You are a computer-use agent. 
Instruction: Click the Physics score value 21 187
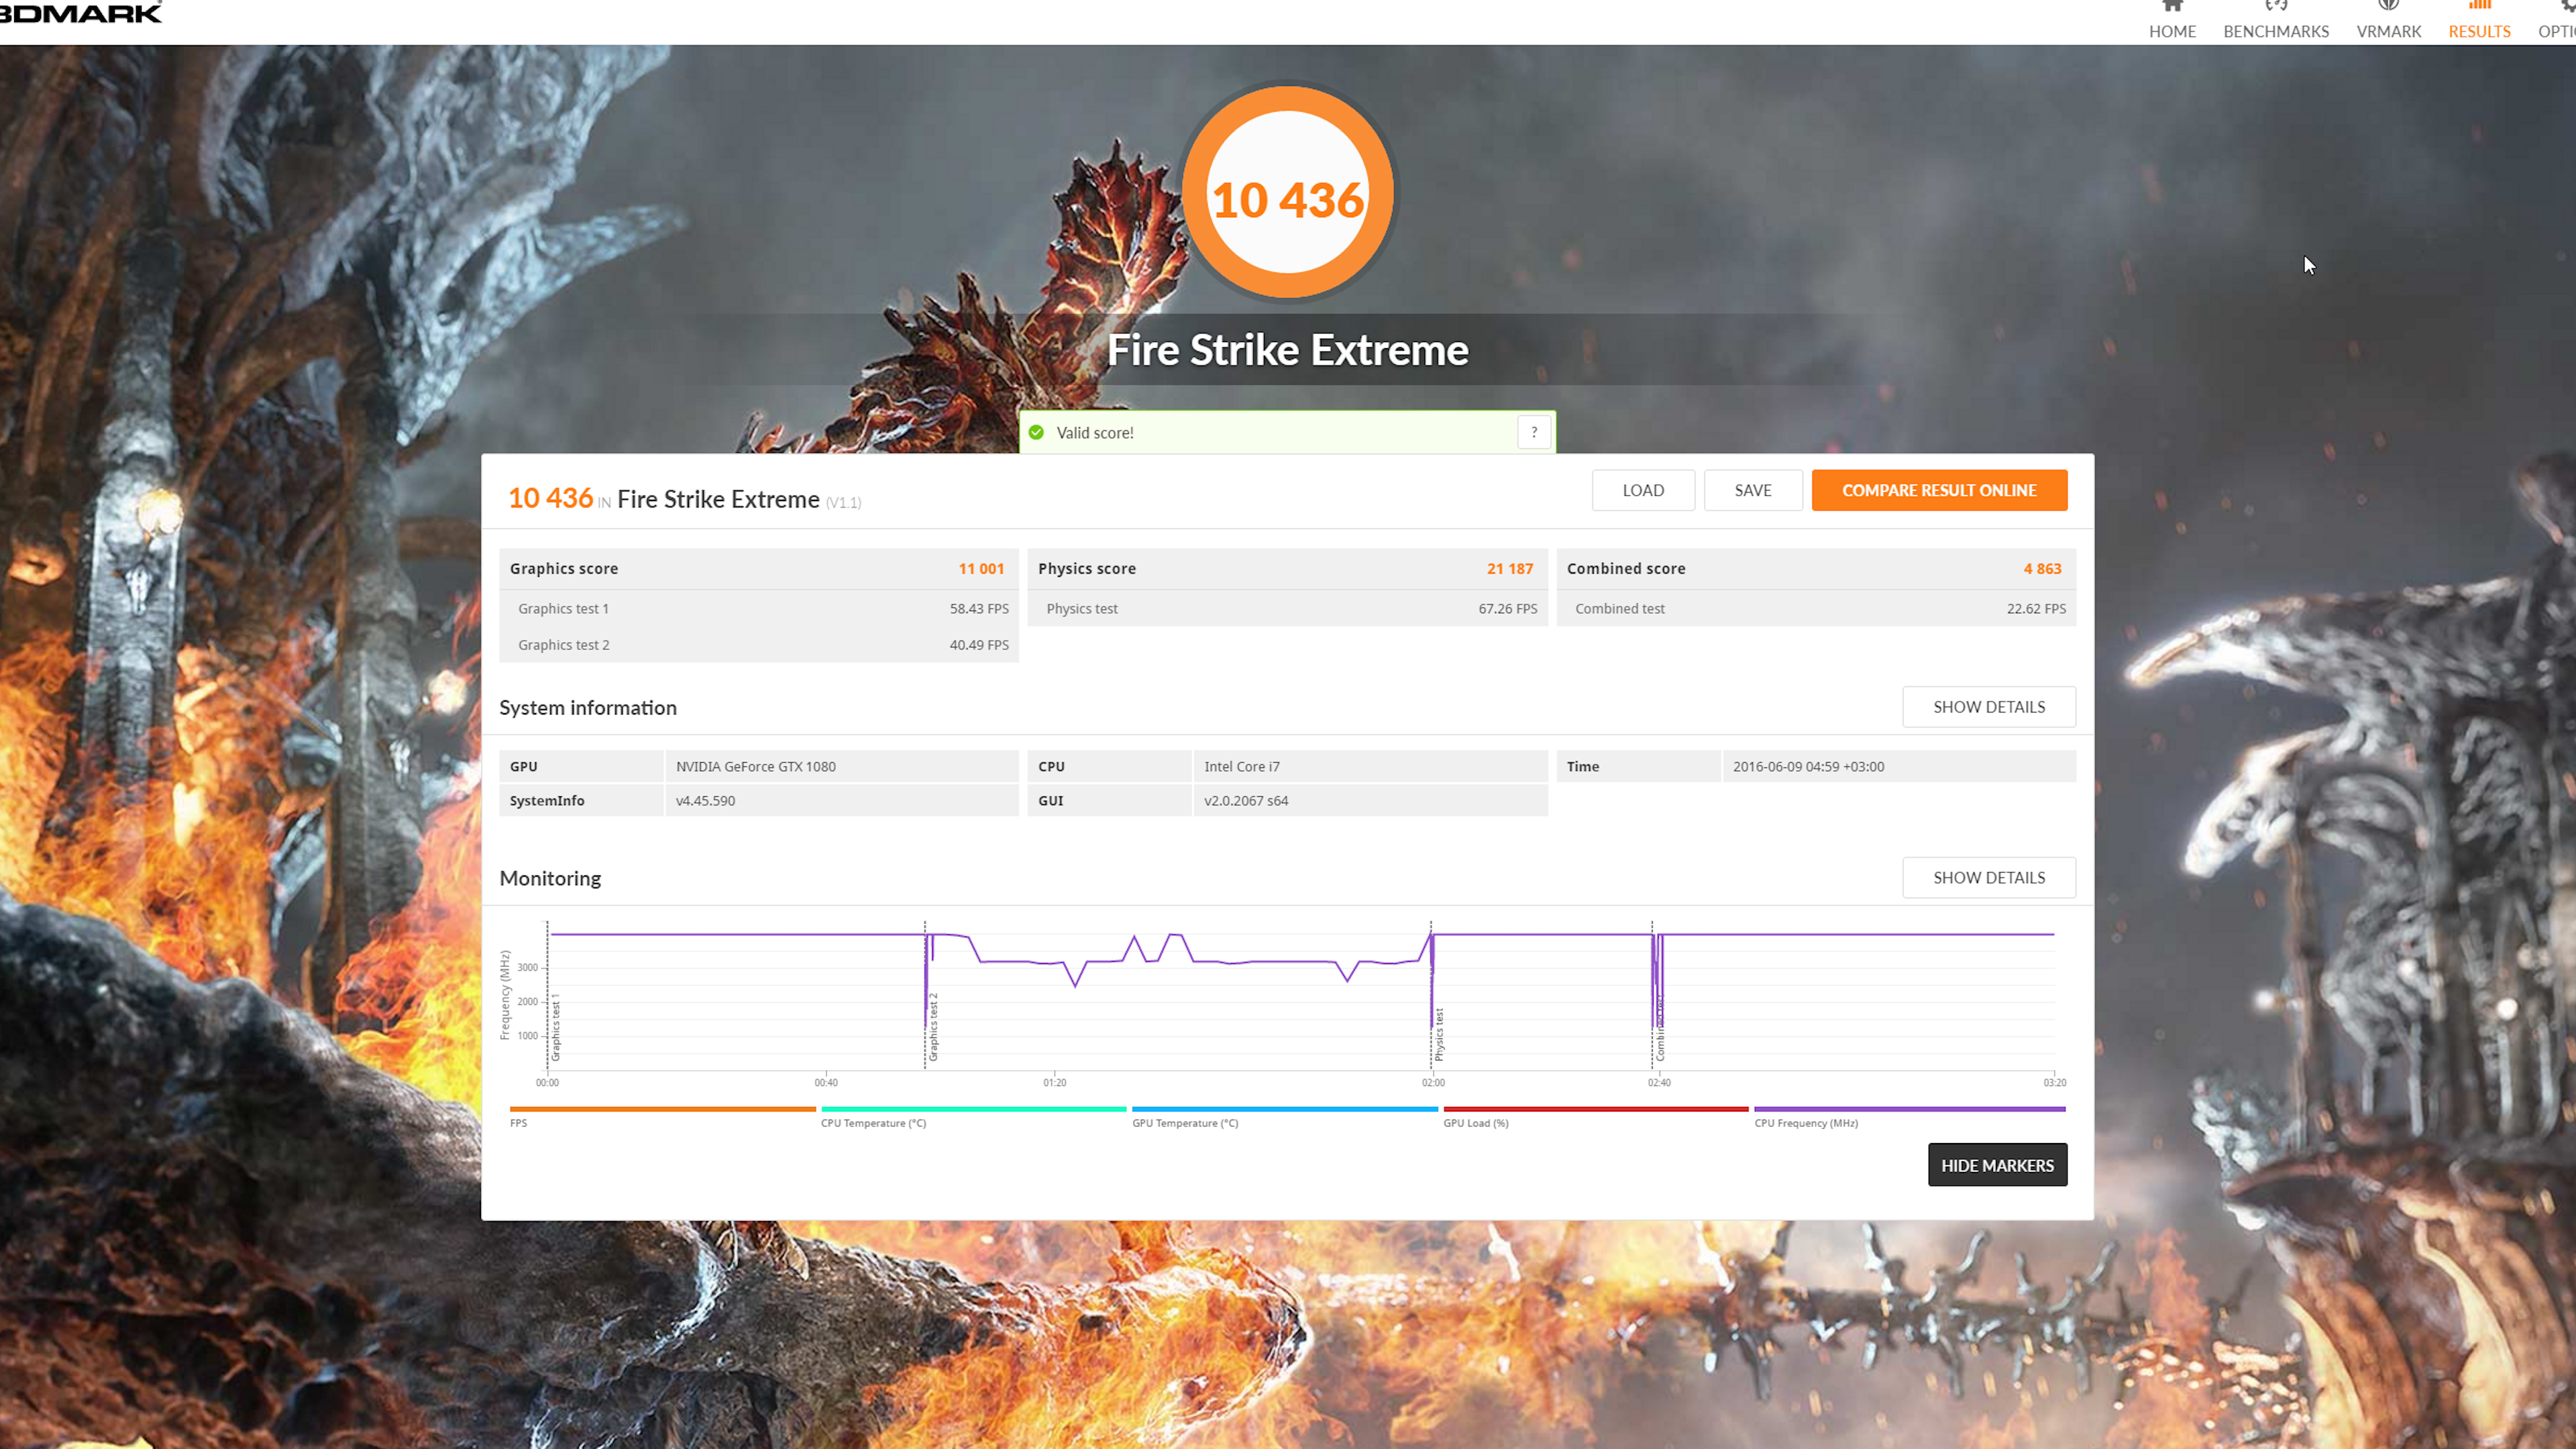pyautogui.click(x=1509, y=568)
